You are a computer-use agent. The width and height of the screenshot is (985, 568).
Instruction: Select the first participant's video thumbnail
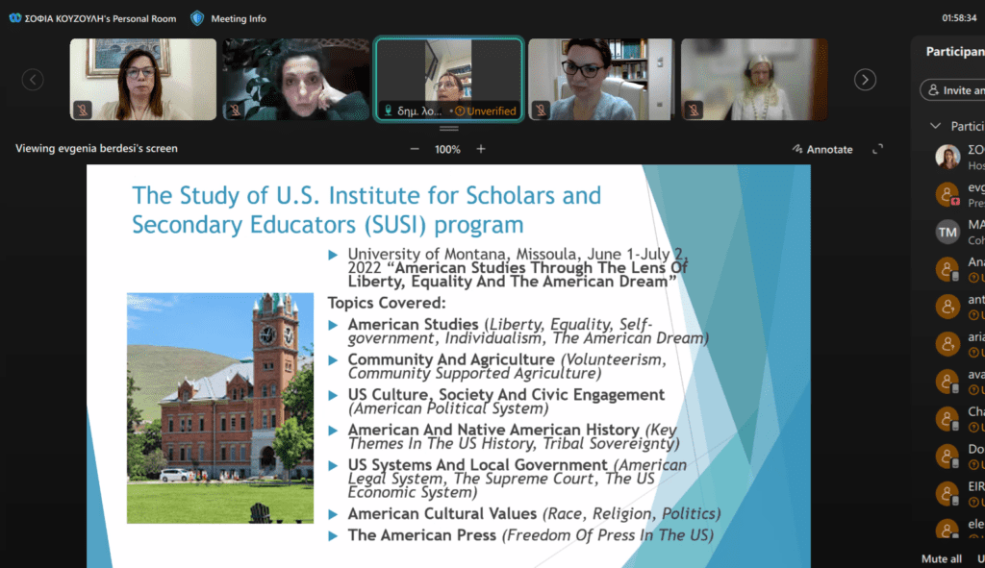142,79
